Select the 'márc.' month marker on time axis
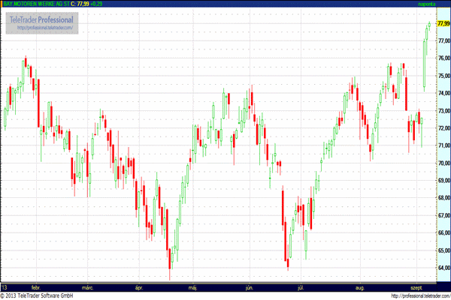Viewport: 451px width, 300px height. 87,286
